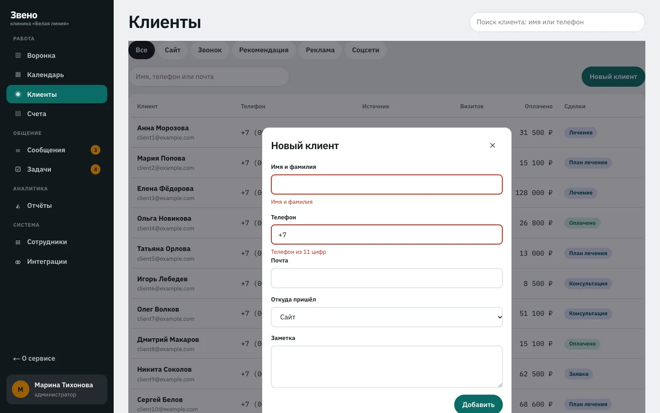Click the Звено app logo title
This screenshot has width=660, height=413.
click(x=24, y=15)
